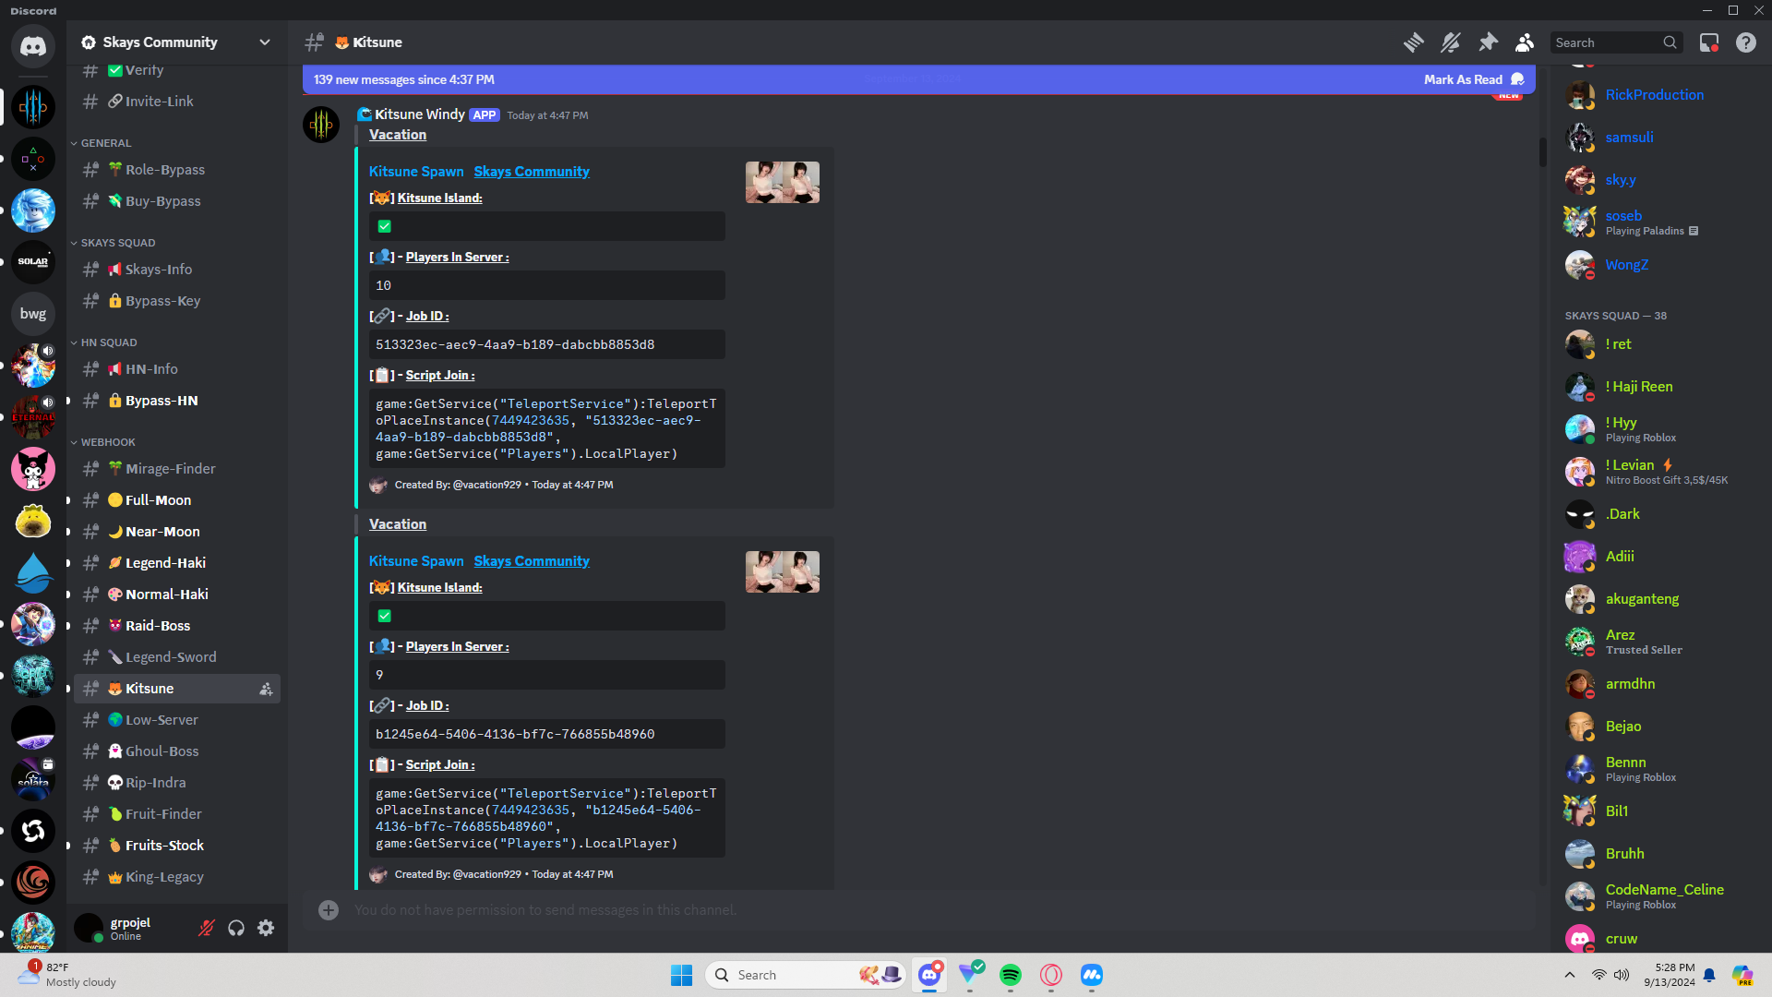Image resolution: width=1772 pixels, height=997 pixels.
Task: Open Opera GX from the taskbar
Action: pyautogui.click(x=1051, y=975)
